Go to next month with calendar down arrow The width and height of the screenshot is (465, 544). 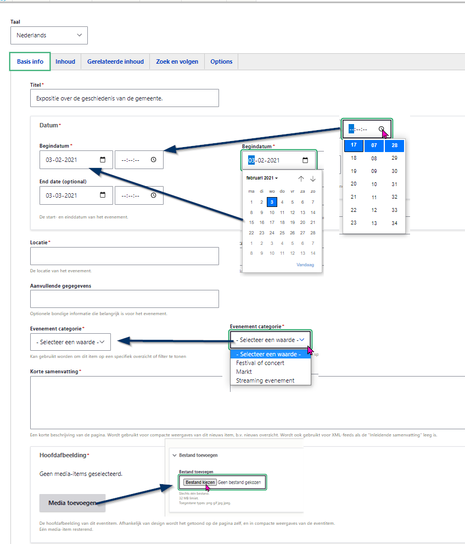(313, 178)
